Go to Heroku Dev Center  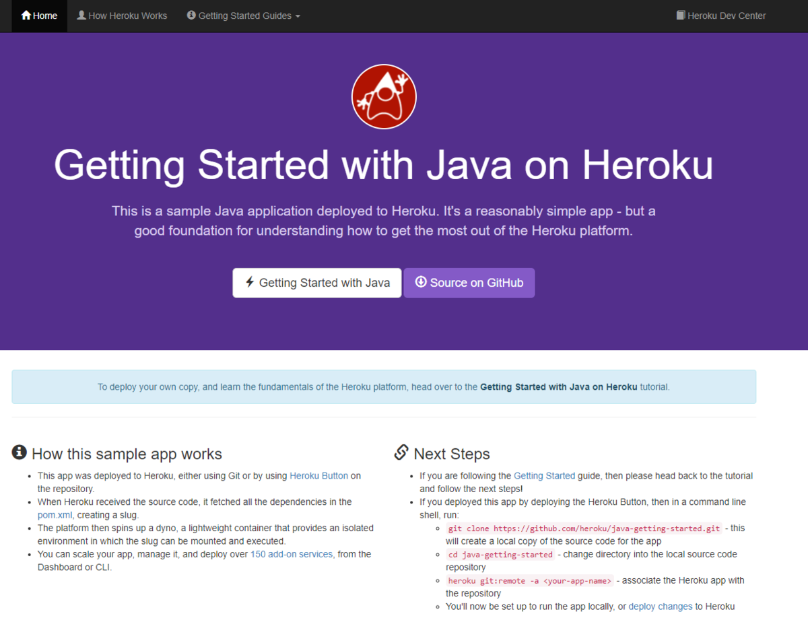click(x=721, y=15)
